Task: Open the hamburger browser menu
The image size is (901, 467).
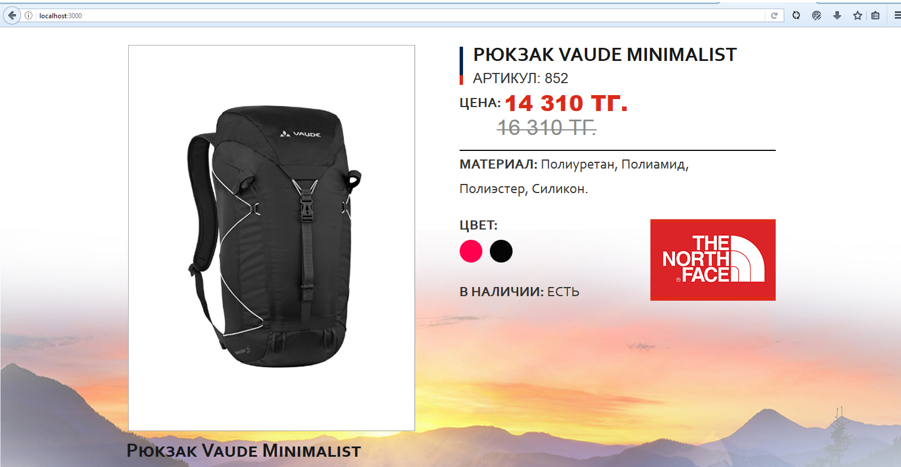Action: [x=897, y=15]
